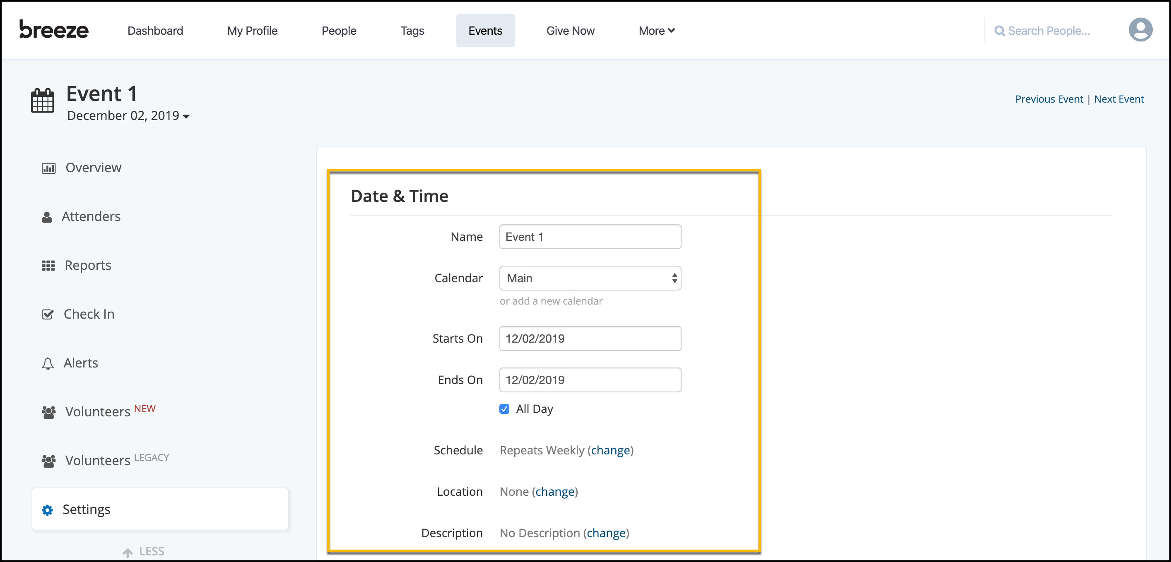Click the Alerts bell icon
This screenshot has width=1171, height=562.
[48, 363]
